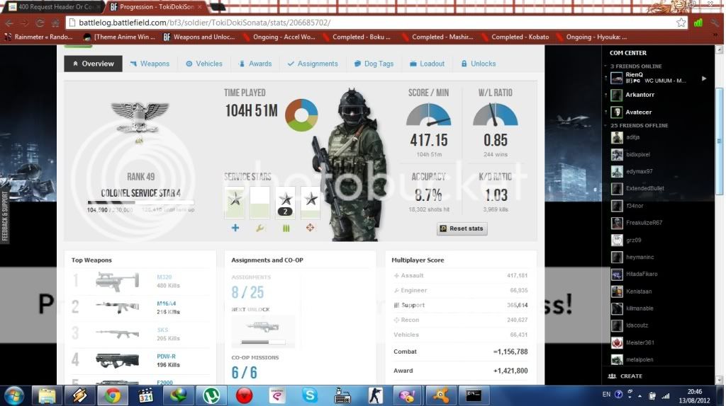The height and width of the screenshot is (406, 726).
Task: Bookmark page with the star icon
Action: pos(681,23)
